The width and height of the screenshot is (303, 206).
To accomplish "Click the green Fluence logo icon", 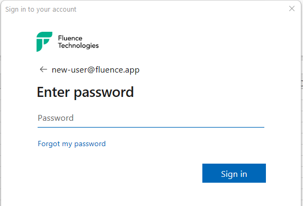I will pos(44,42).
